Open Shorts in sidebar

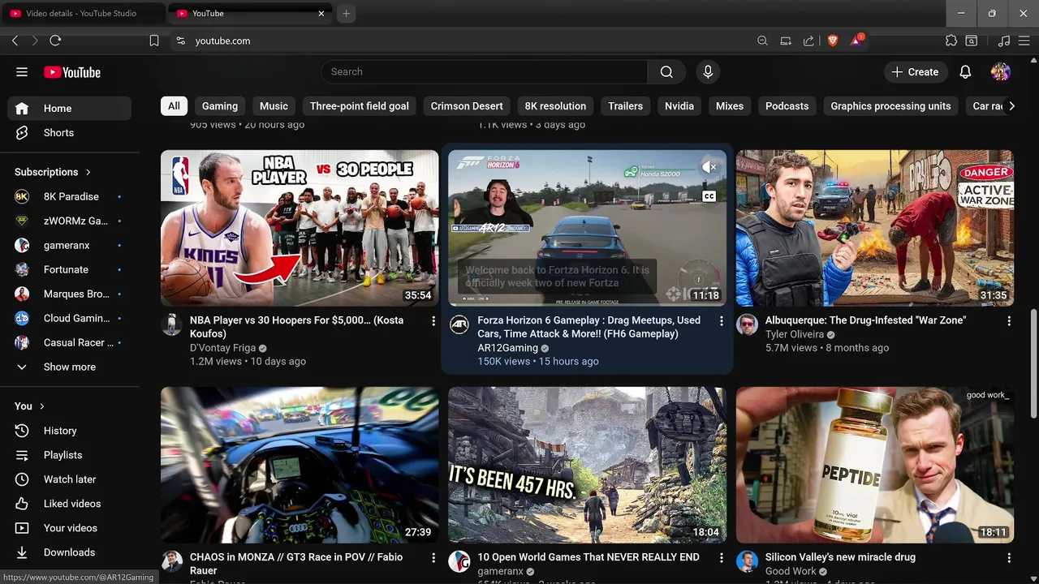coord(69,133)
